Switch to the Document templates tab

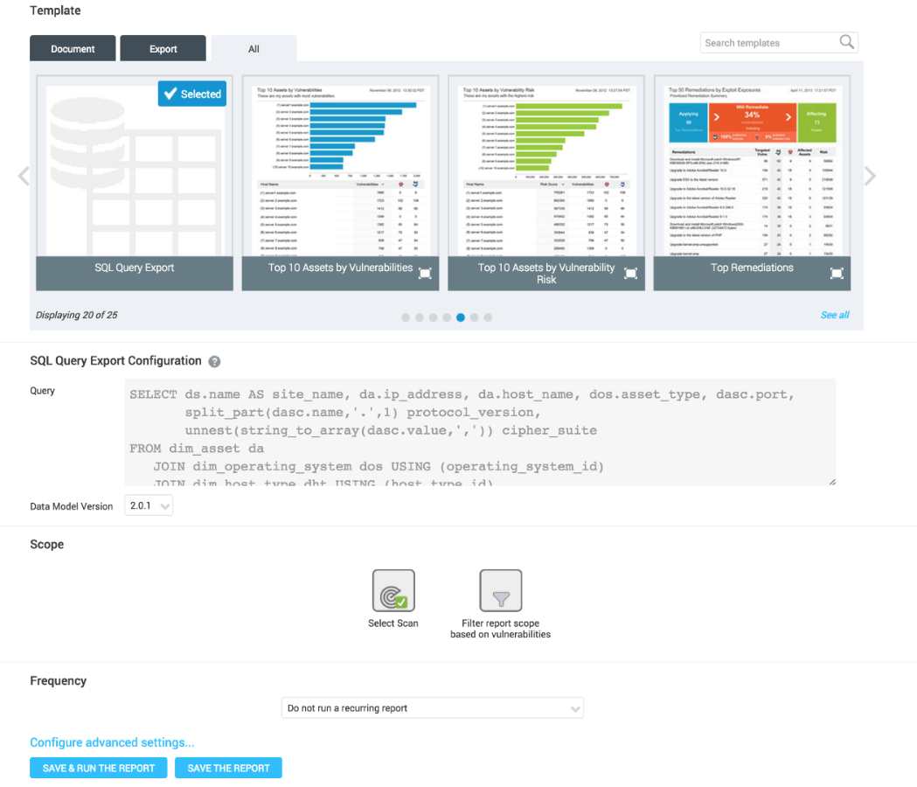(x=73, y=49)
